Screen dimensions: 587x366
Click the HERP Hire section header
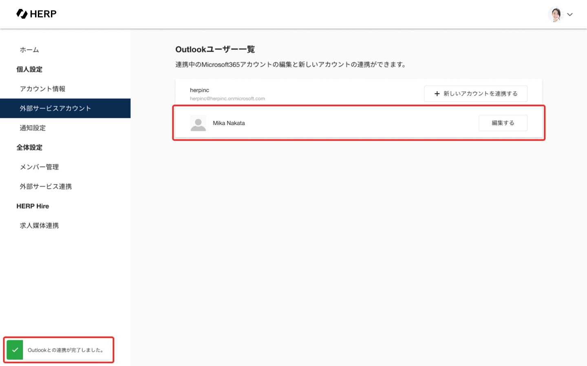33,206
